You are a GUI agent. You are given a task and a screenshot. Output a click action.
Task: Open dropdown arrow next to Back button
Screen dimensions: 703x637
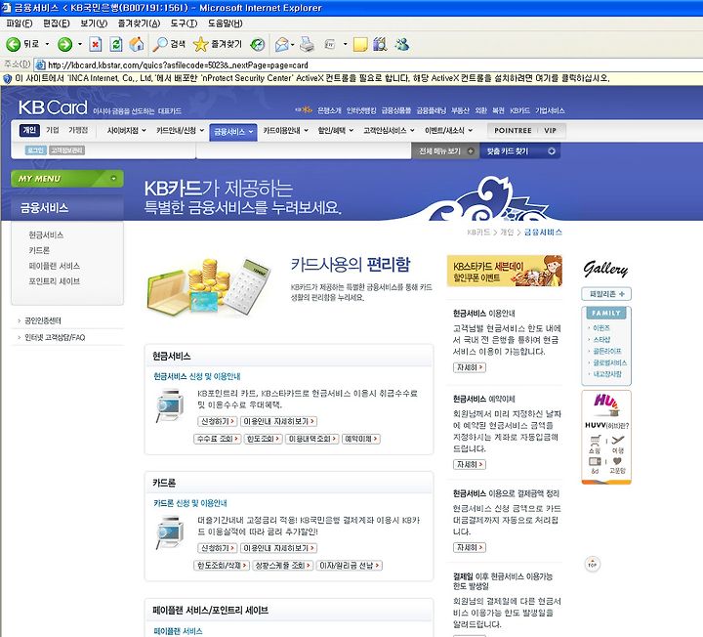[47, 44]
